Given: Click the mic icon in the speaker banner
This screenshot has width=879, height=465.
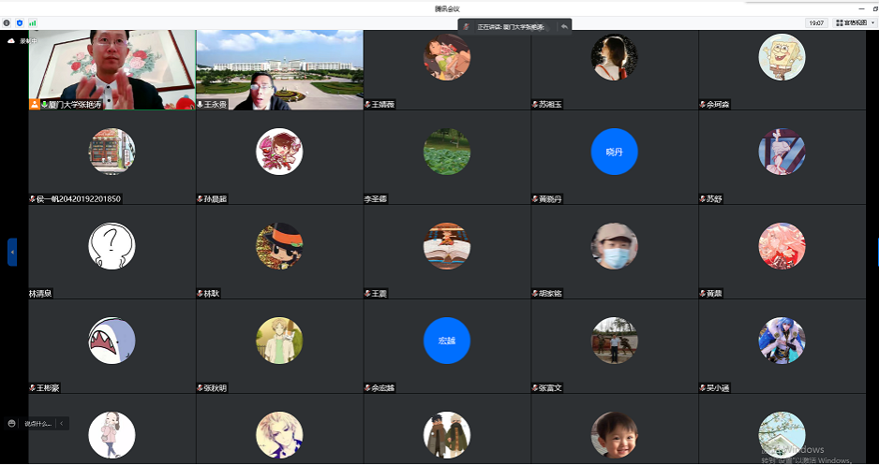Looking at the screenshot, I should (x=467, y=26).
